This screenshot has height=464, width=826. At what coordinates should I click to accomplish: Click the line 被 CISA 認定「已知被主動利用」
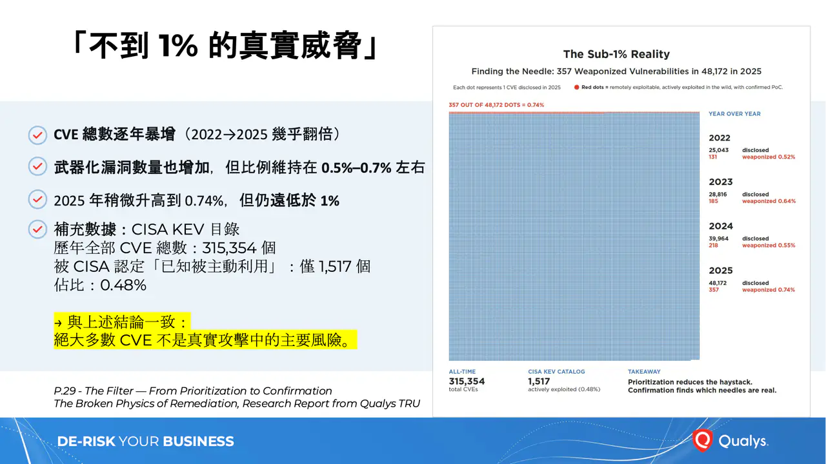(212, 266)
